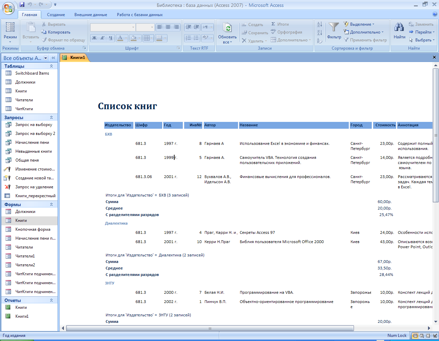The image size is (439, 341).
Task: Switch to the Главная ribbon tab
Action: pos(29,15)
